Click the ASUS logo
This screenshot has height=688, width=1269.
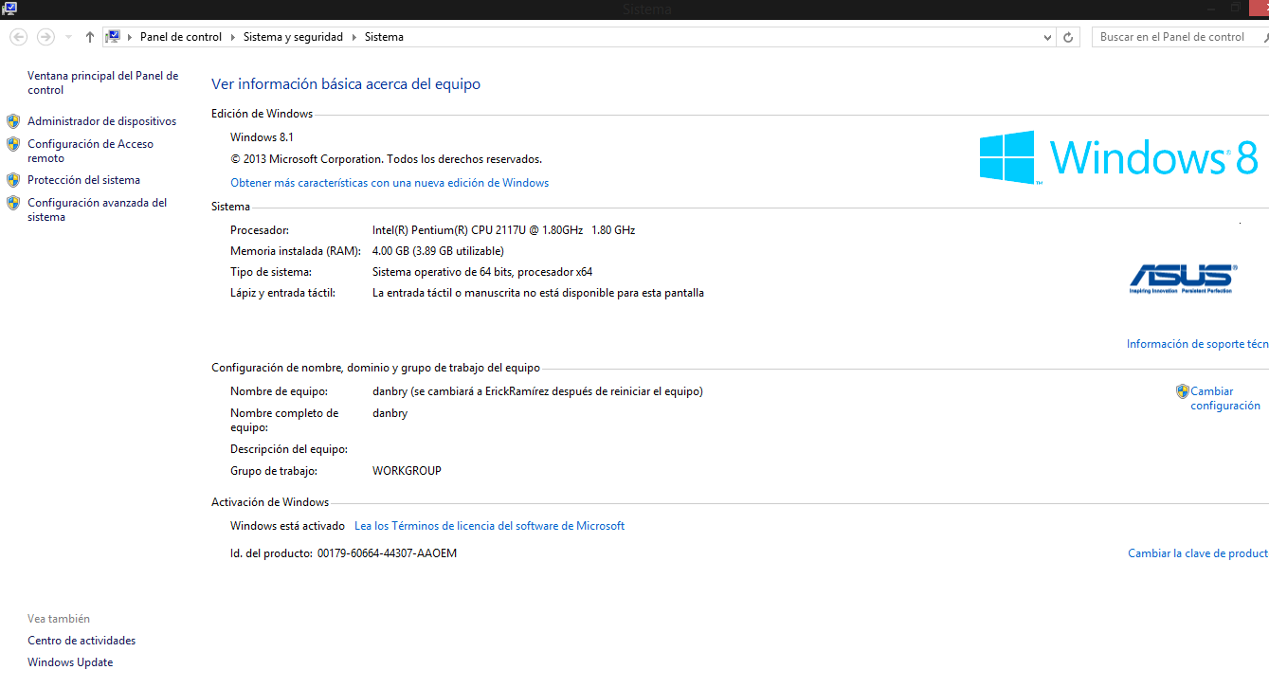pos(1181,279)
